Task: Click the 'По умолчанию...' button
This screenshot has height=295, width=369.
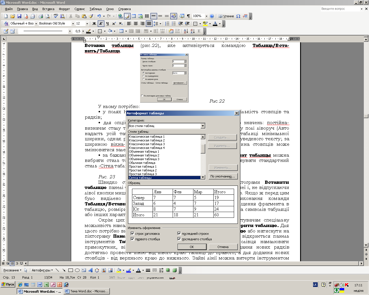Action: 223,176
